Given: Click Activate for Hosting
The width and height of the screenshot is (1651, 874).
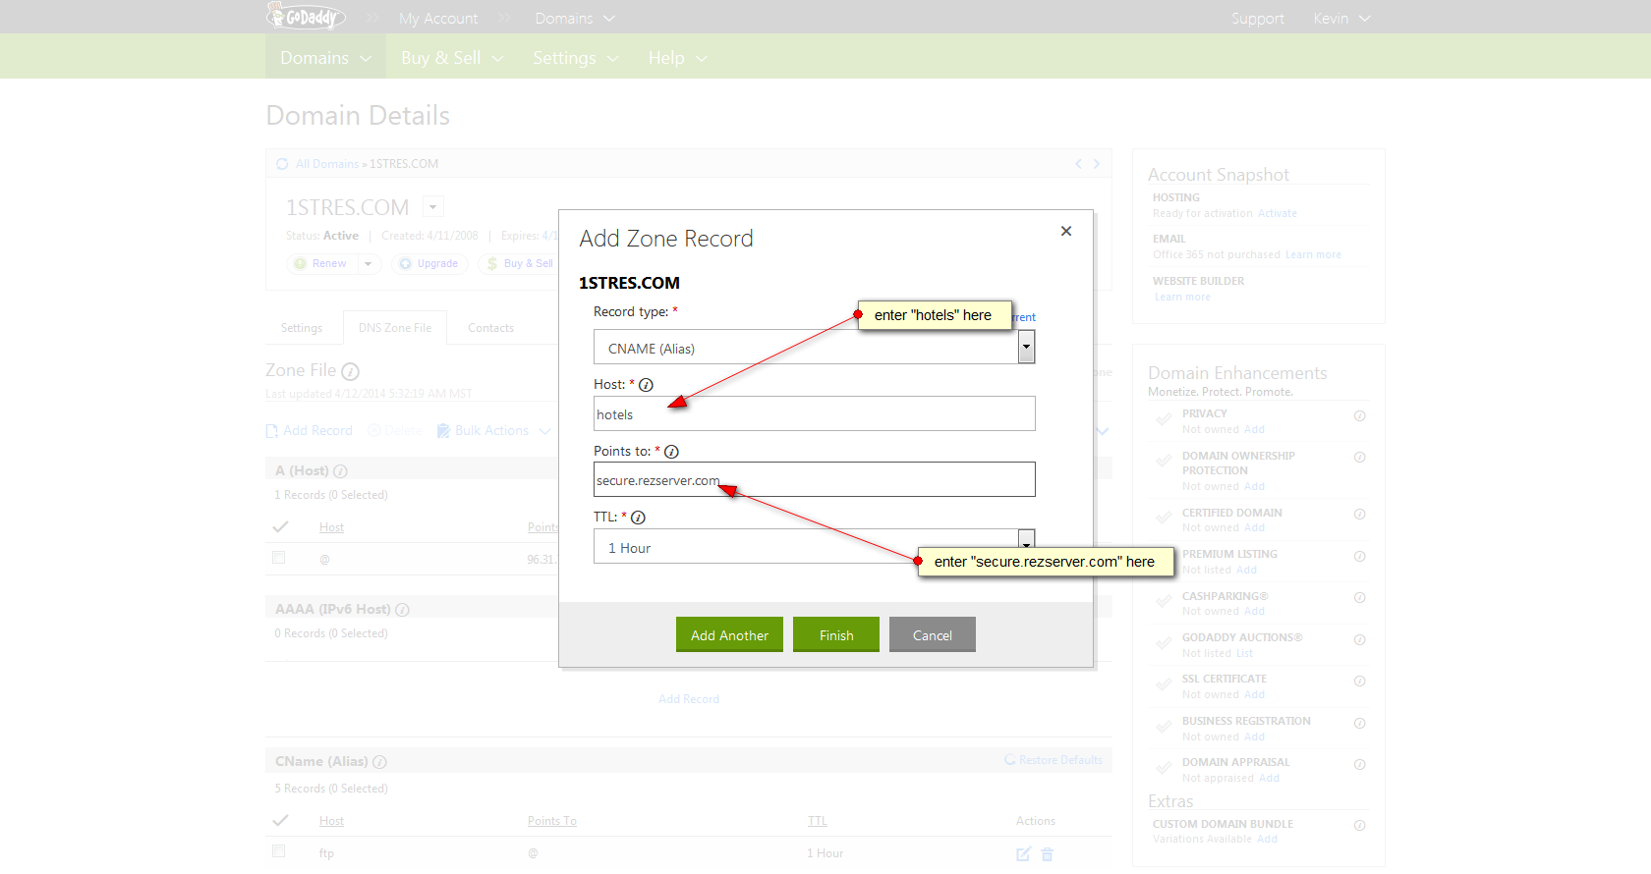Looking at the screenshot, I should [1278, 213].
